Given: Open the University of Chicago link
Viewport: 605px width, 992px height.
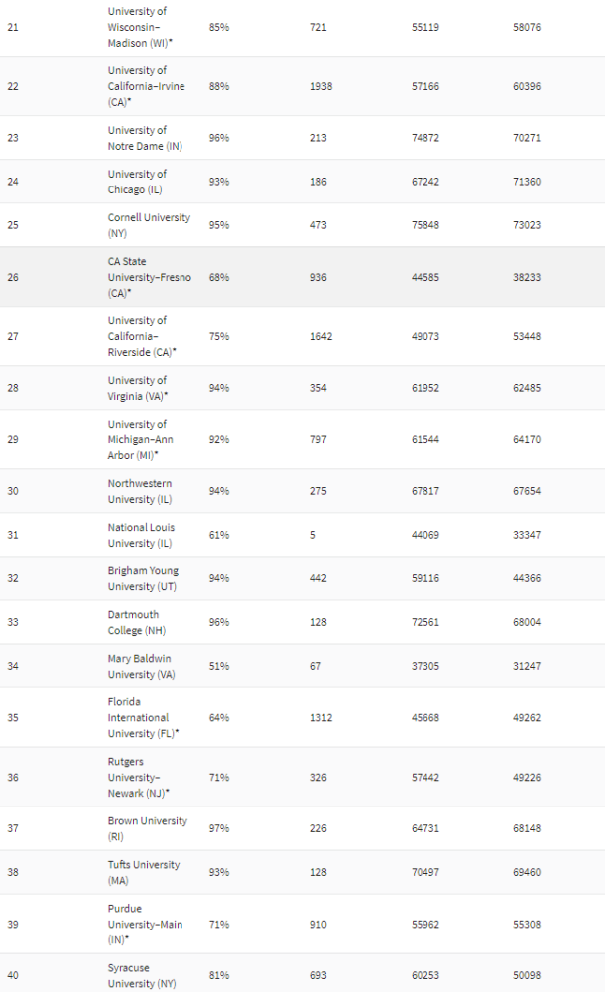Looking at the screenshot, I should click(x=137, y=182).
